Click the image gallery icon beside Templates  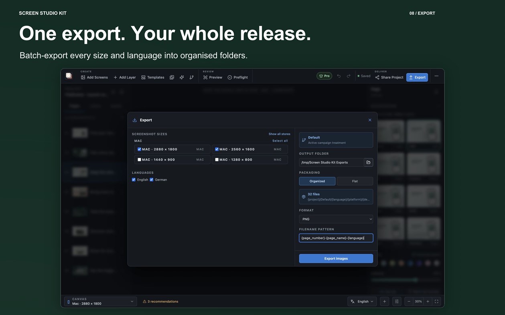click(172, 77)
